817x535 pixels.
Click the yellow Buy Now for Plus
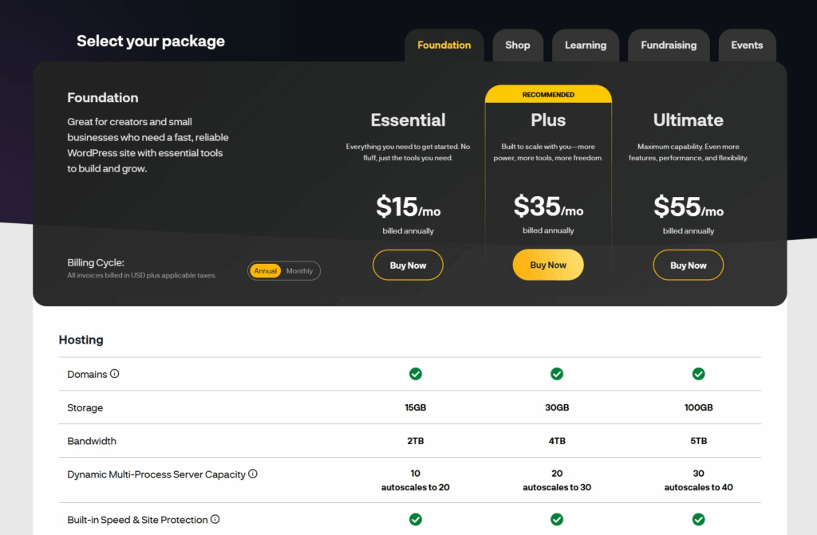(x=548, y=266)
